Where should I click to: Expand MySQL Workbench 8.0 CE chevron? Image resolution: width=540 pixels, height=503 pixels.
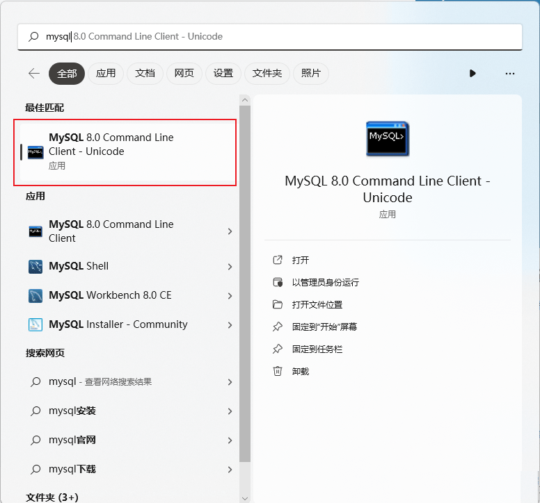[x=230, y=296]
